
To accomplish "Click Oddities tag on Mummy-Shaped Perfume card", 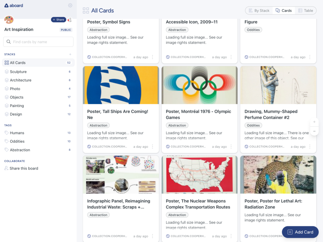I will click(x=253, y=125).
